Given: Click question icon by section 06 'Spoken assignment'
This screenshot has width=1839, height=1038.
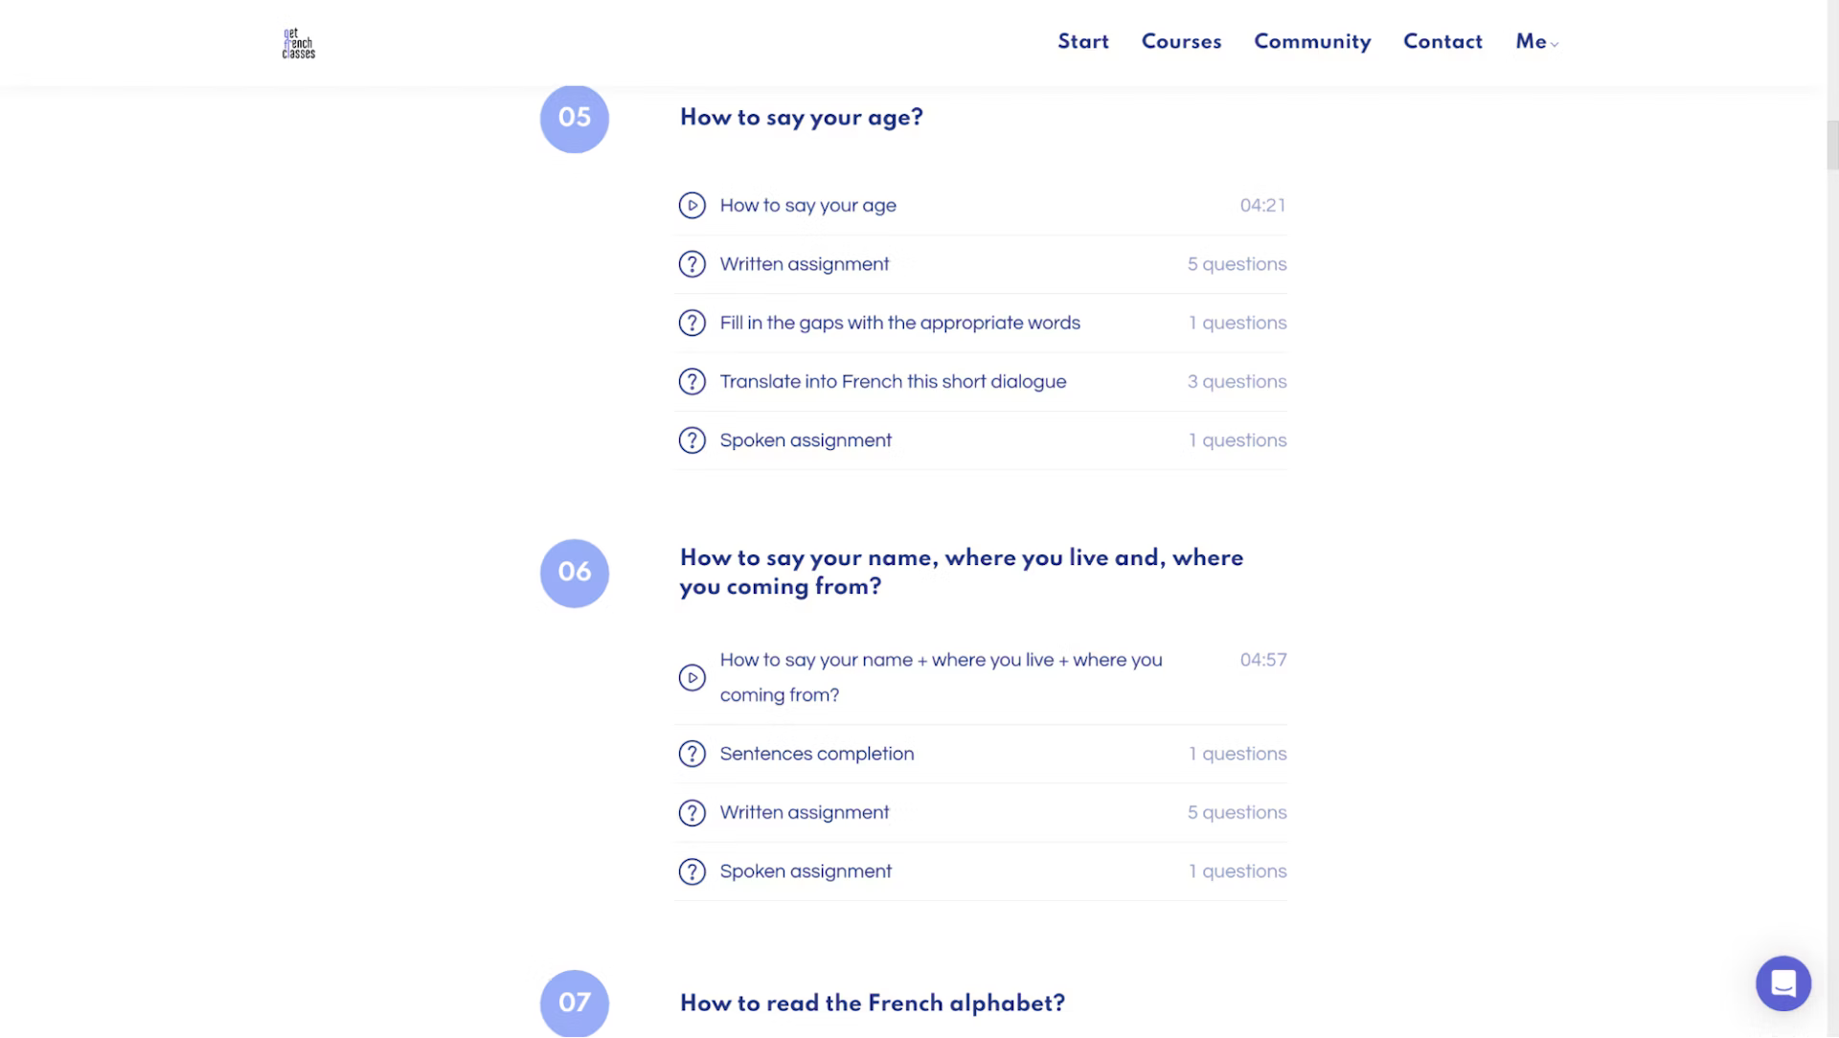Looking at the screenshot, I should (692, 872).
